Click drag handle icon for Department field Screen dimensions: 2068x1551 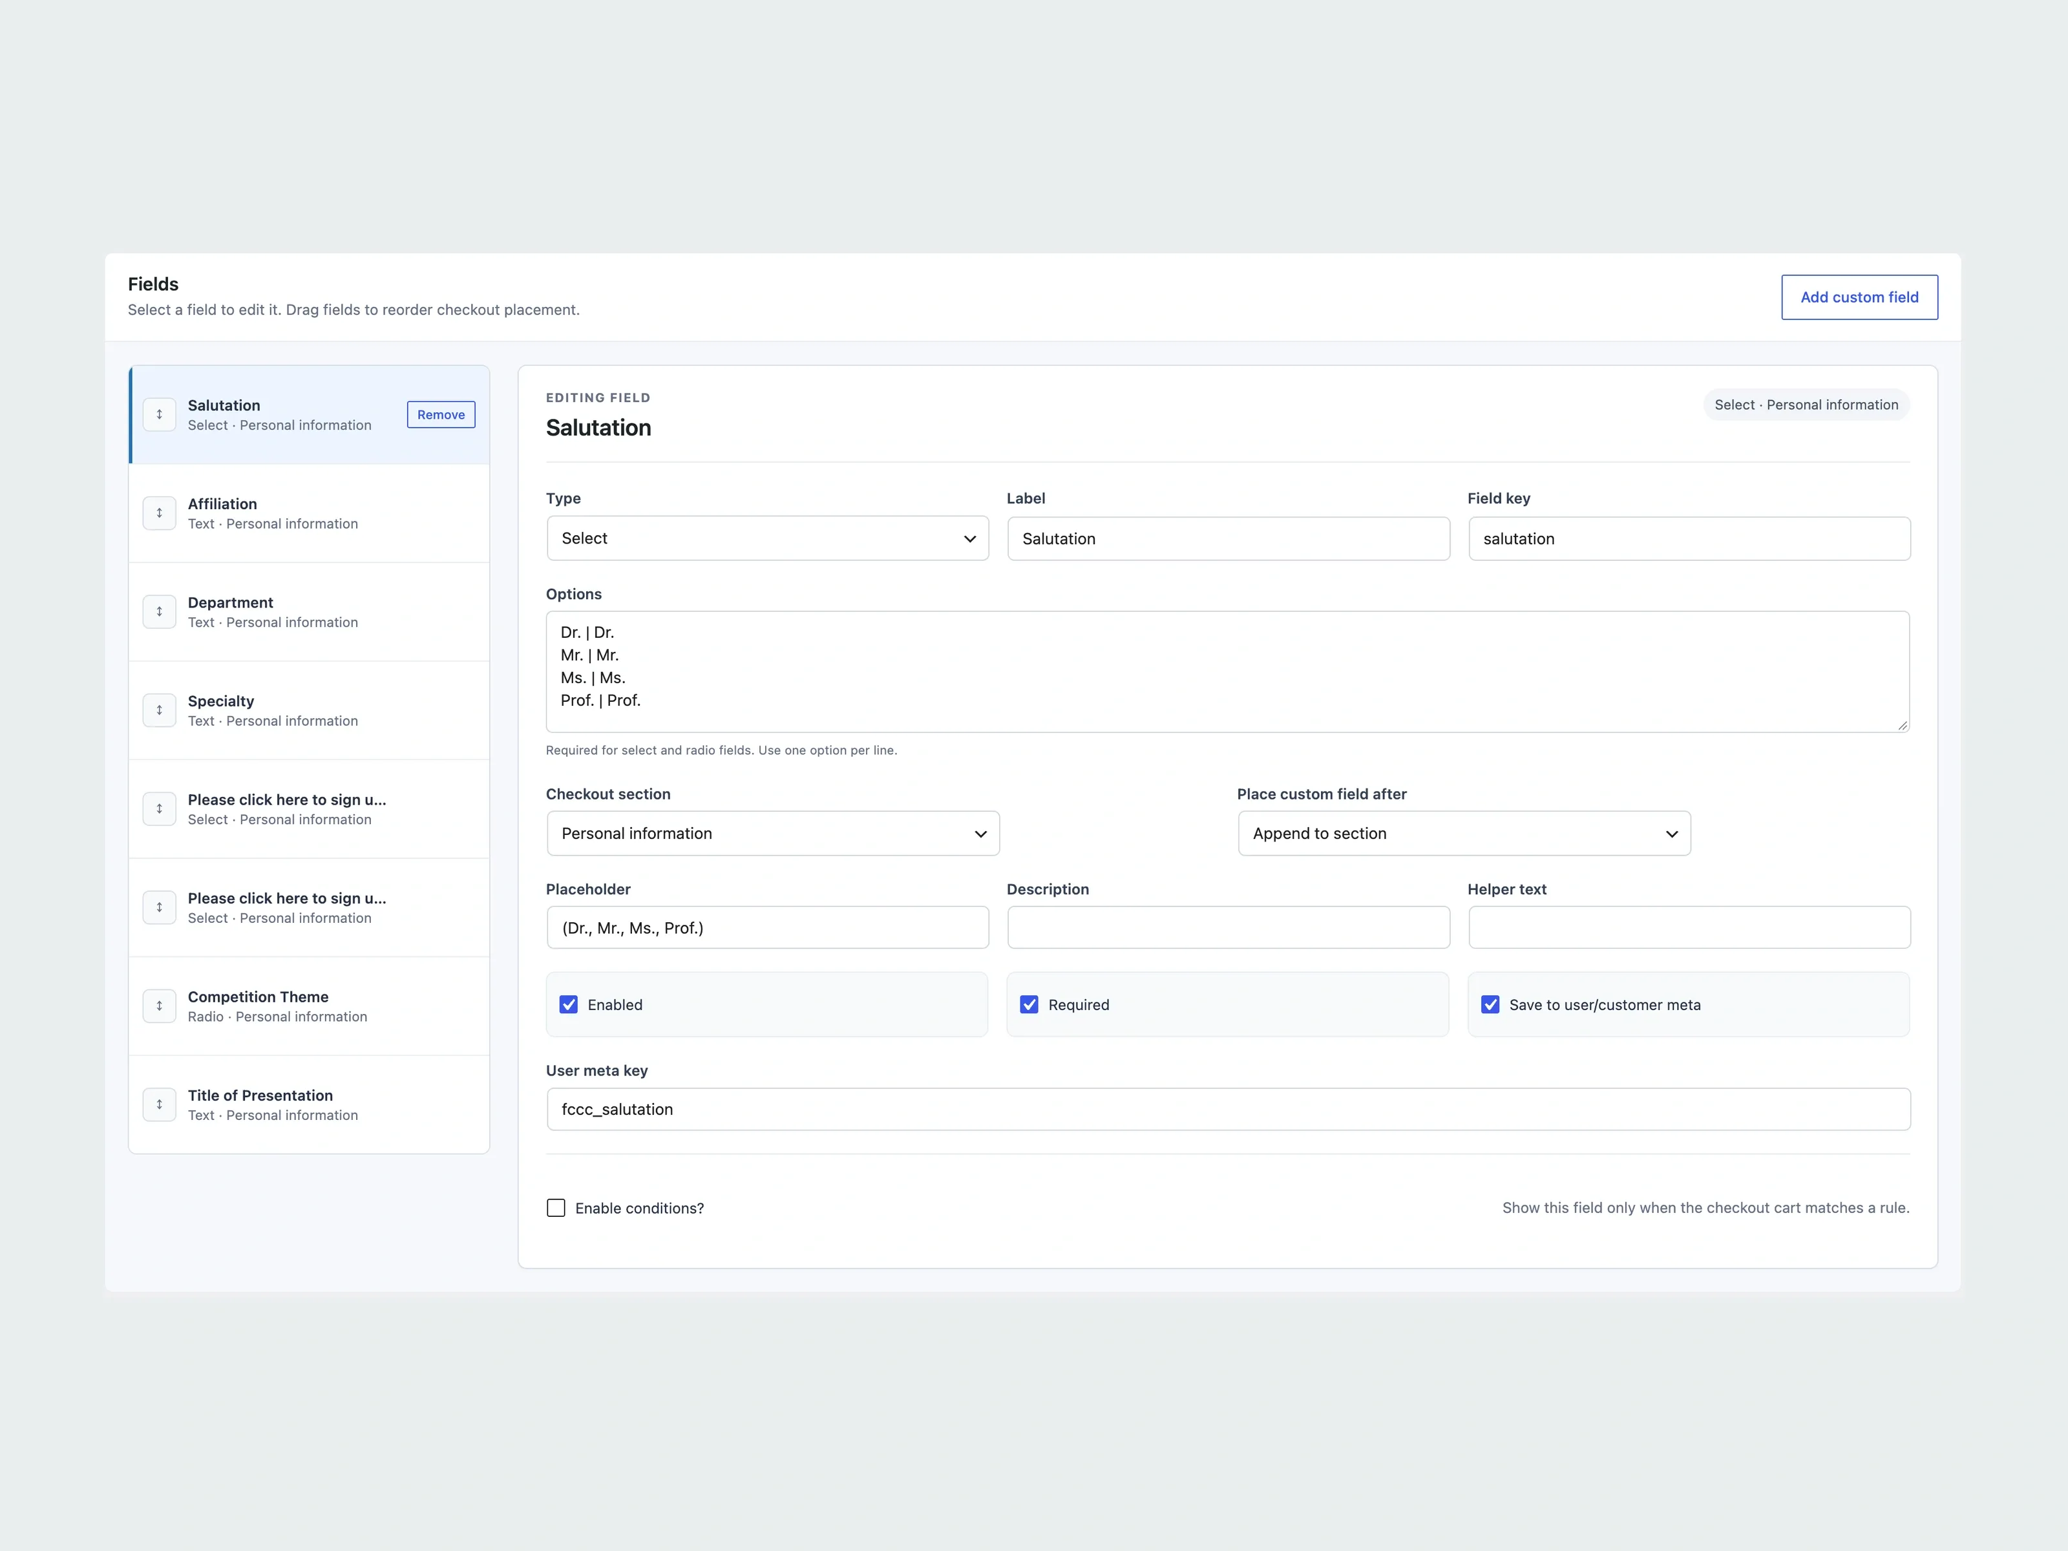coord(159,611)
